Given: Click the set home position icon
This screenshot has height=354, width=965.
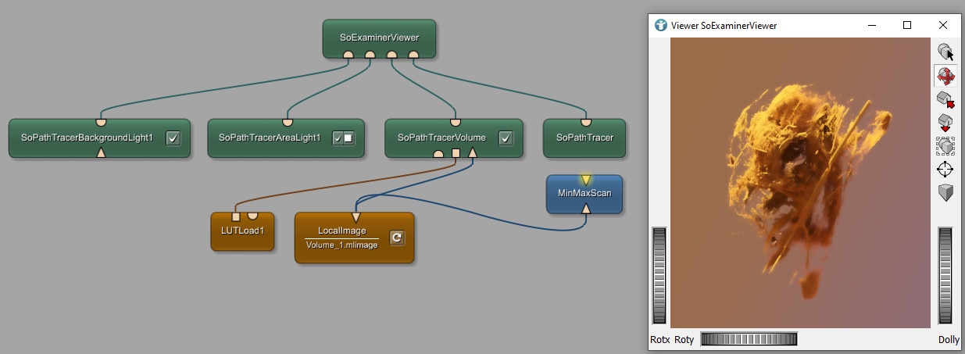Looking at the screenshot, I should (x=945, y=99).
